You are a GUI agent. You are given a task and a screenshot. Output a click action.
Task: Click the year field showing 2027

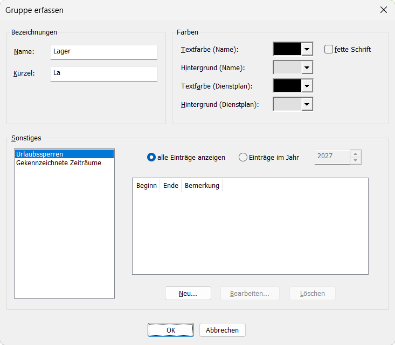tap(332, 157)
